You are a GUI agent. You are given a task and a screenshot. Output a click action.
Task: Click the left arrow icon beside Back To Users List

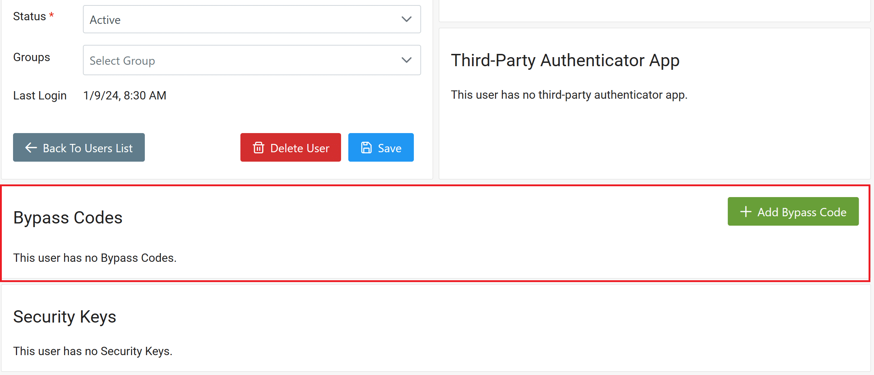31,148
